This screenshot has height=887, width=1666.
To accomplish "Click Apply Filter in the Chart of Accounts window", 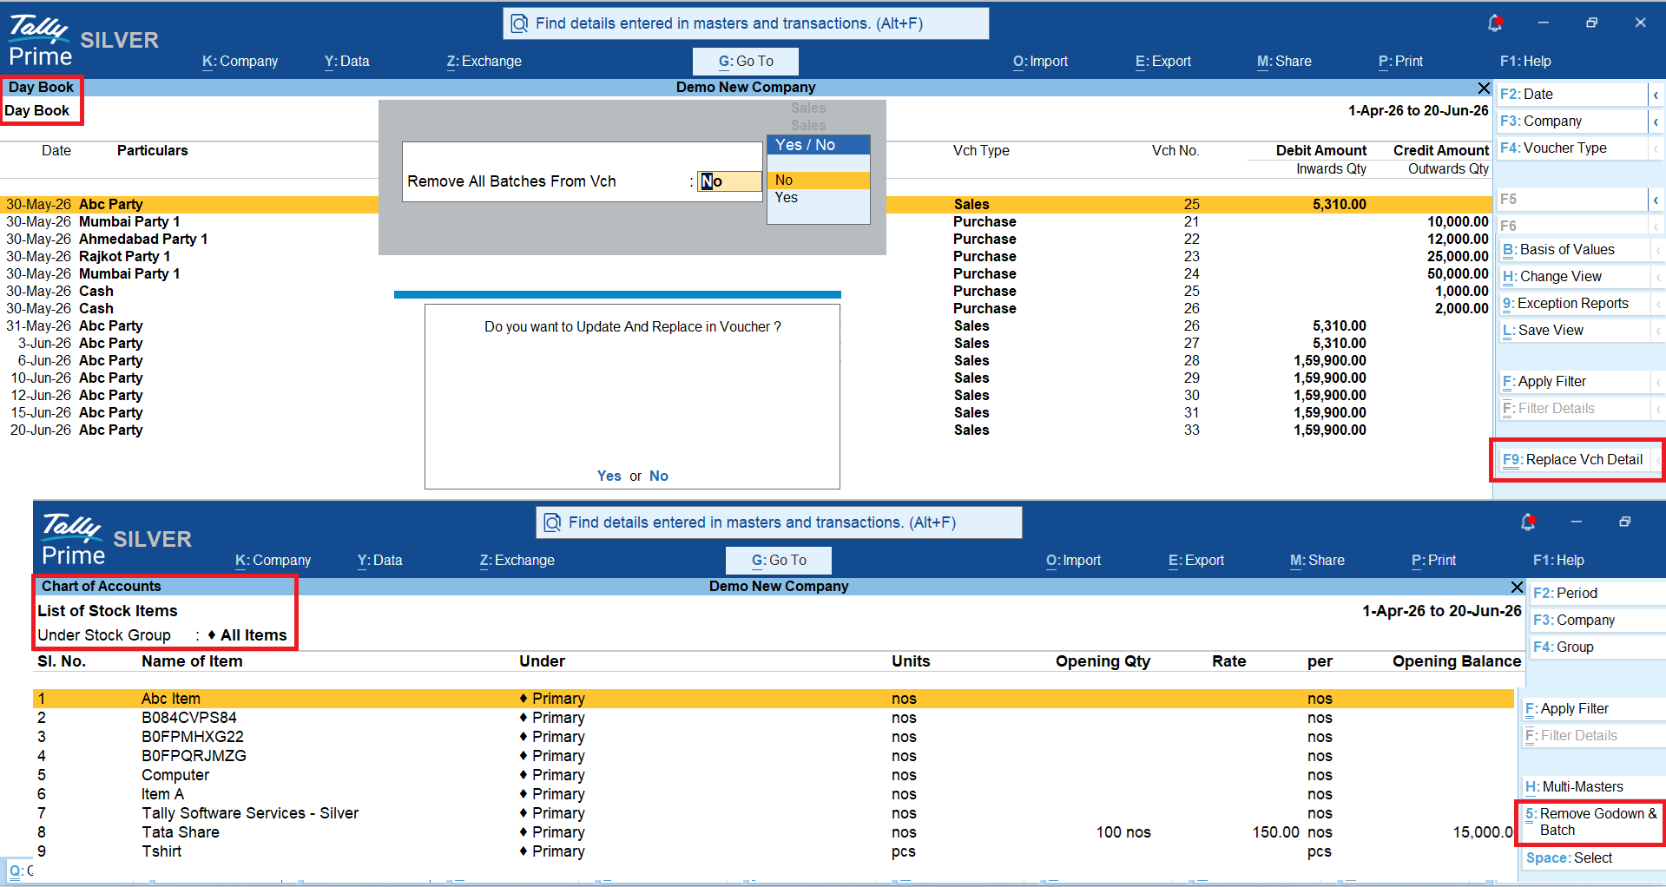I will click(1594, 709).
